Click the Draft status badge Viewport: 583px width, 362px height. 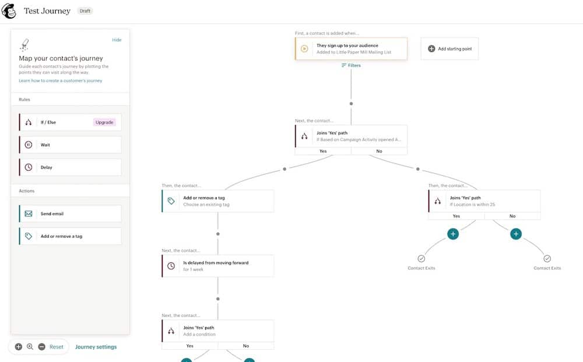(85, 11)
